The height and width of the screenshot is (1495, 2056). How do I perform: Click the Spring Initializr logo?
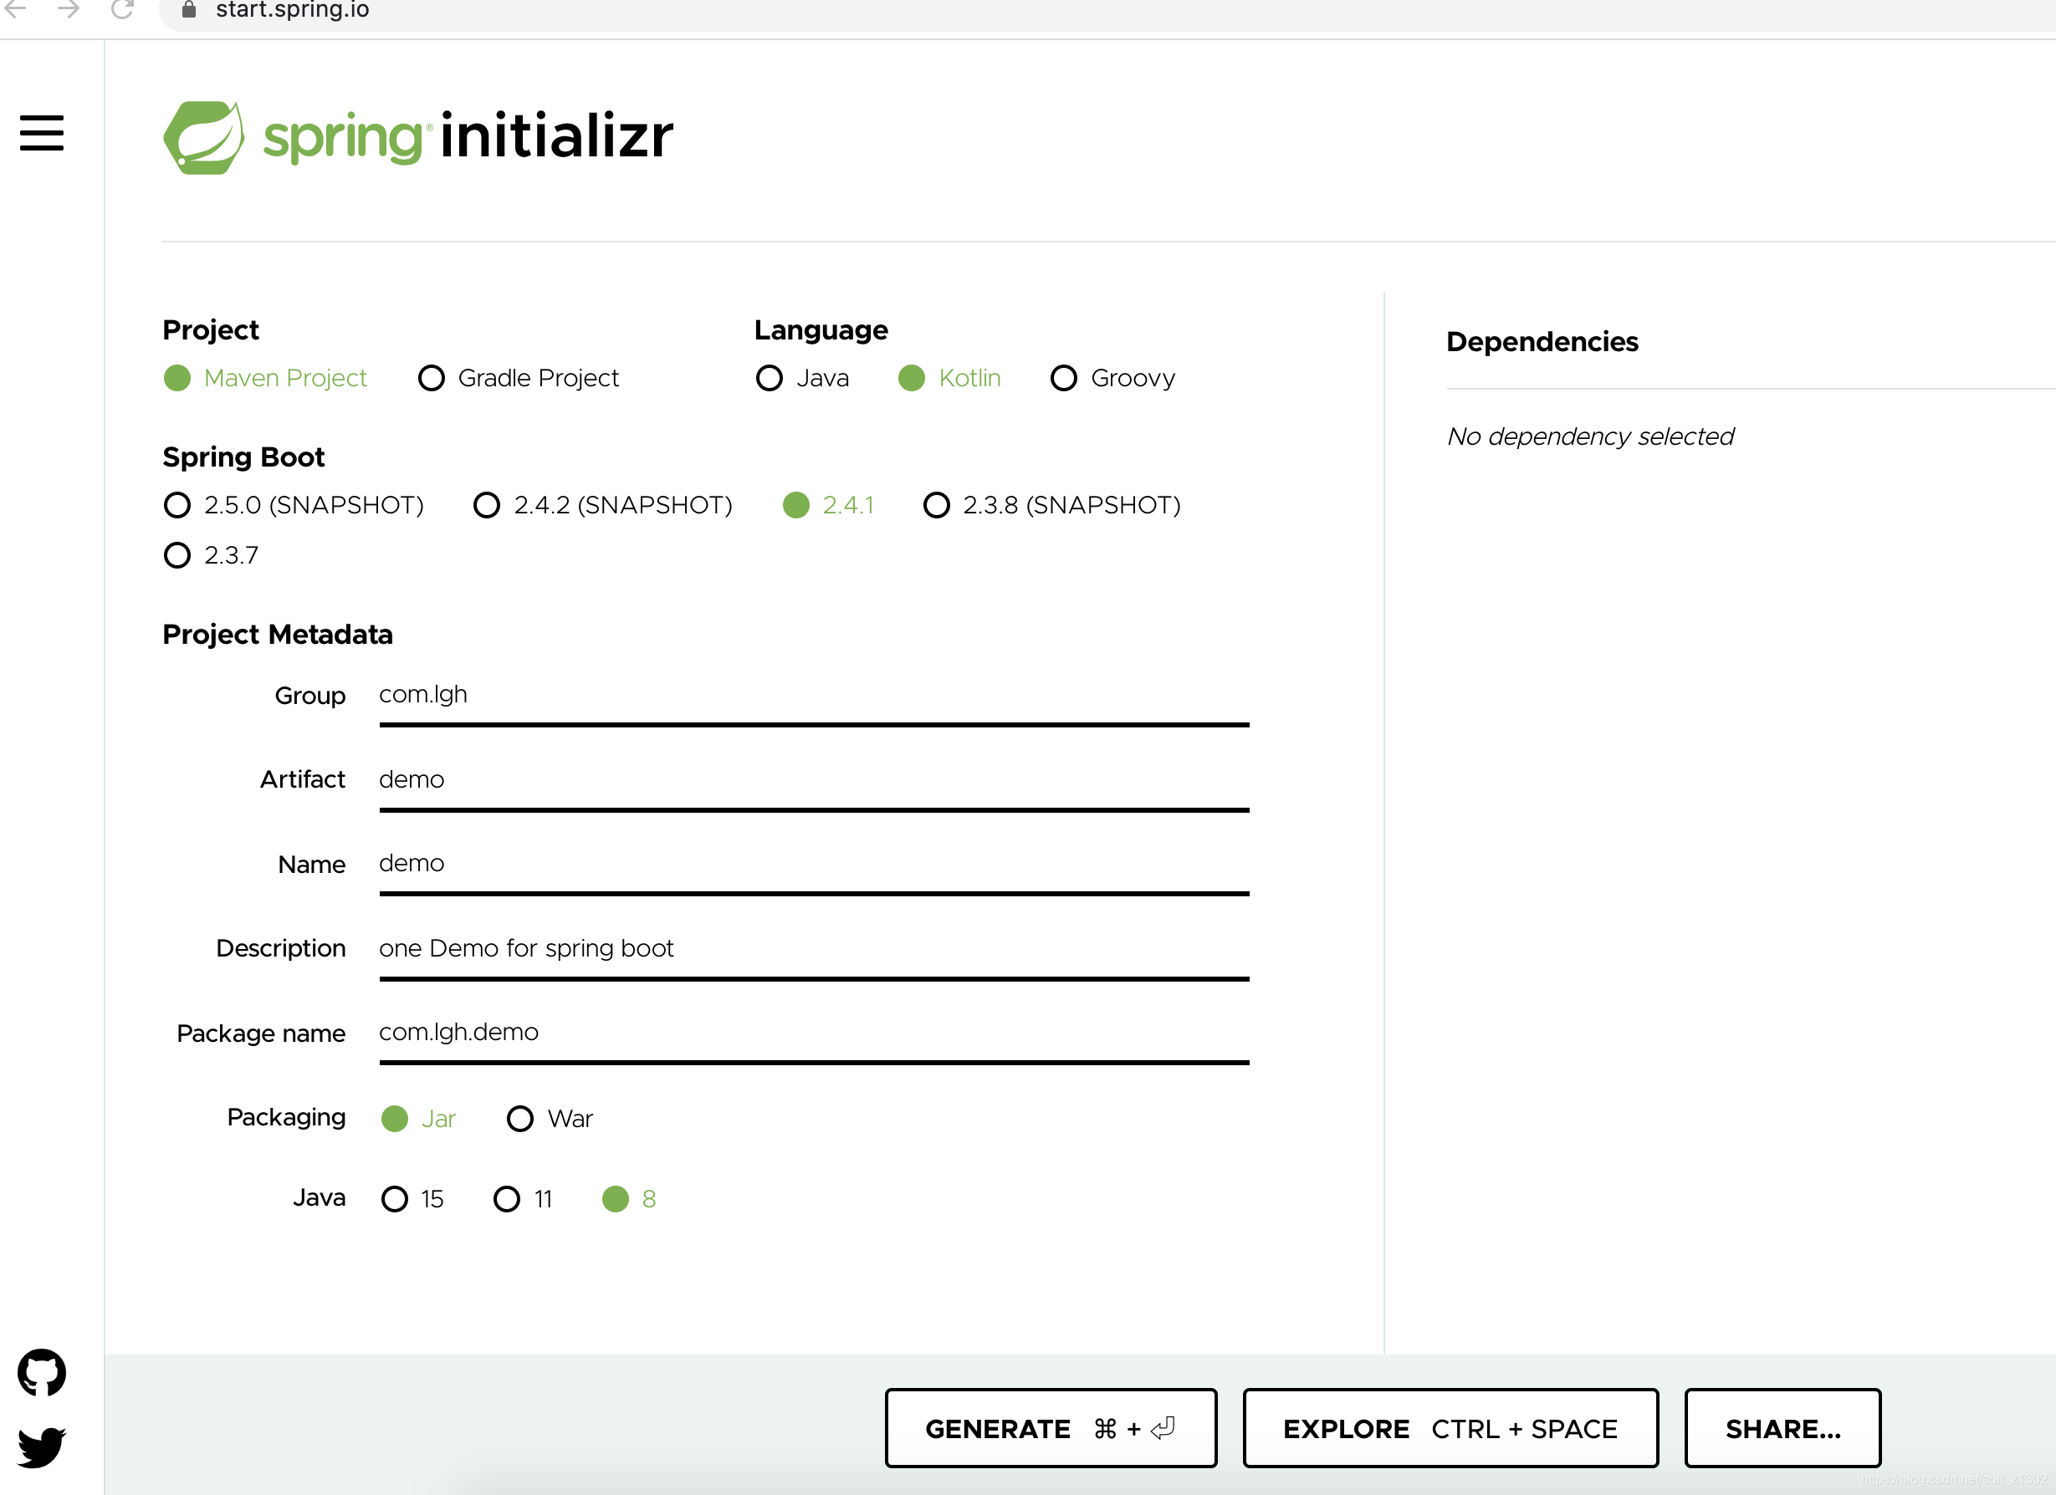point(418,137)
